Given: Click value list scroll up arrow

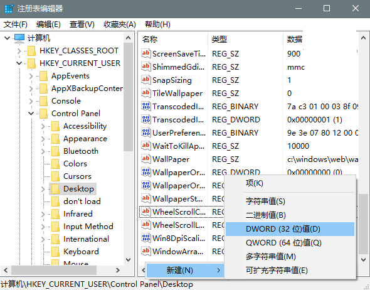Looking at the screenshot, I should coord(363,38).
